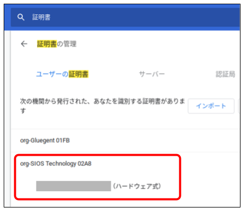
Task: Open the org-Gluegent 01FB certificate row
Action: [126, 140]
